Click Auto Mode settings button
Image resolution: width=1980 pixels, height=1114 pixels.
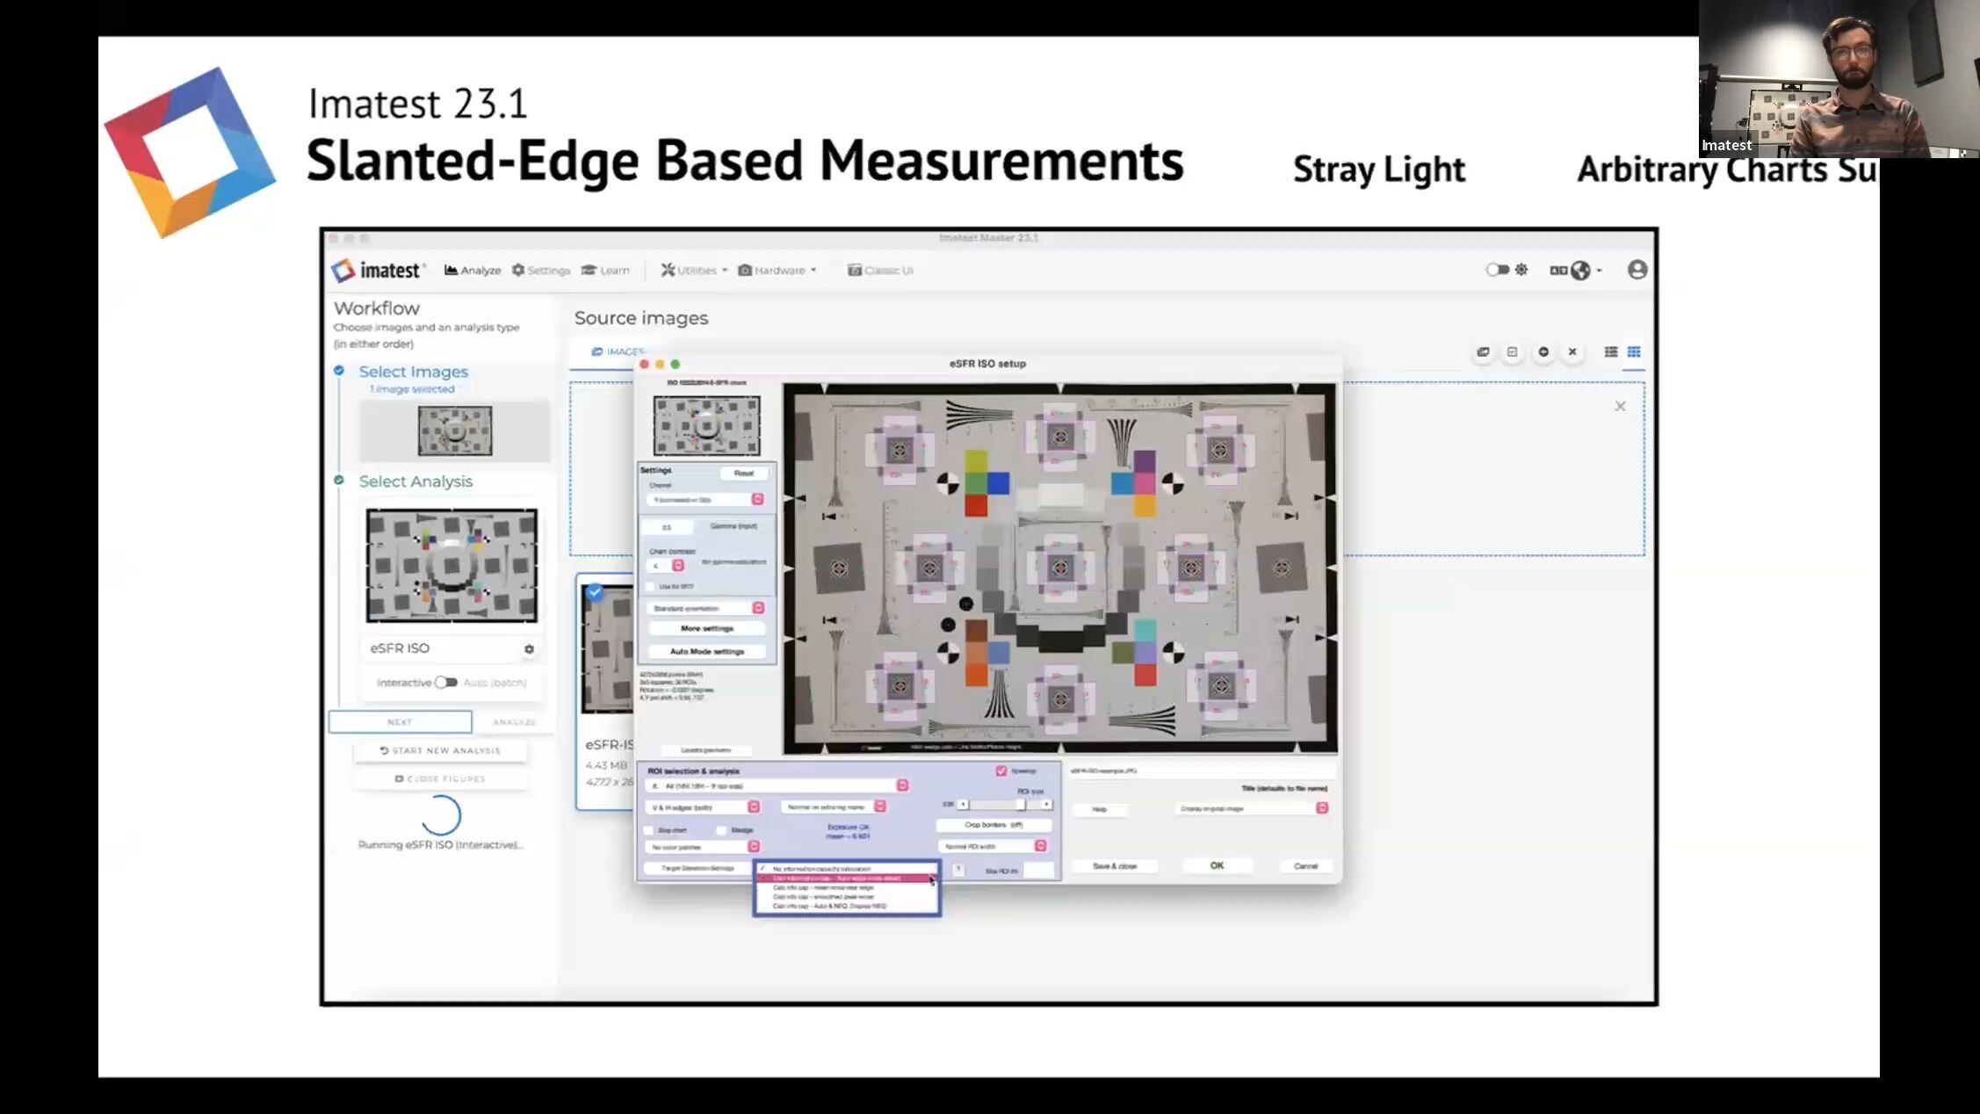(706, 652)
